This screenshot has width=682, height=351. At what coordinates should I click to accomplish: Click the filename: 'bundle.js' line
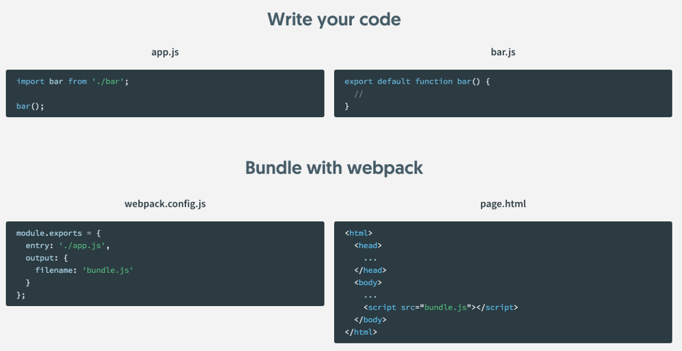[x=84, y=270]
